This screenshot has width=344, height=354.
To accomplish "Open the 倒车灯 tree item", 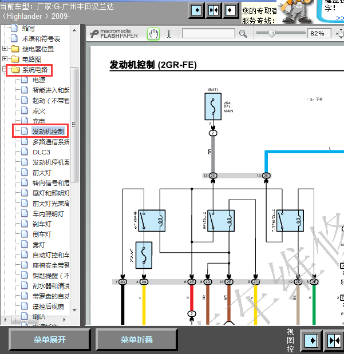I will [42, 234].
